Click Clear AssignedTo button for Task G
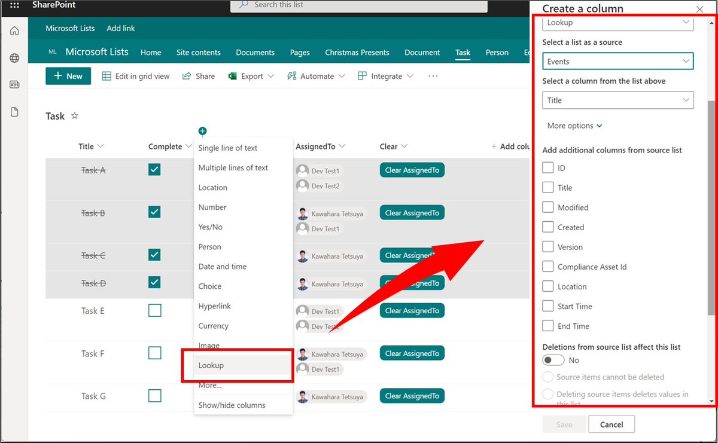This screenshot has width=718, height=443. (412, 396)
